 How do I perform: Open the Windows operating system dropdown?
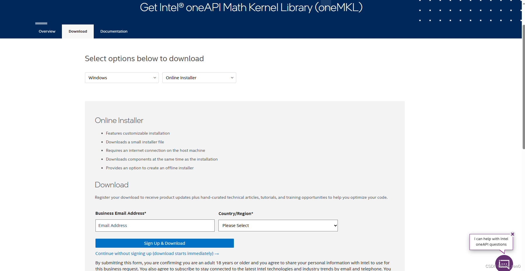[121, 78]
